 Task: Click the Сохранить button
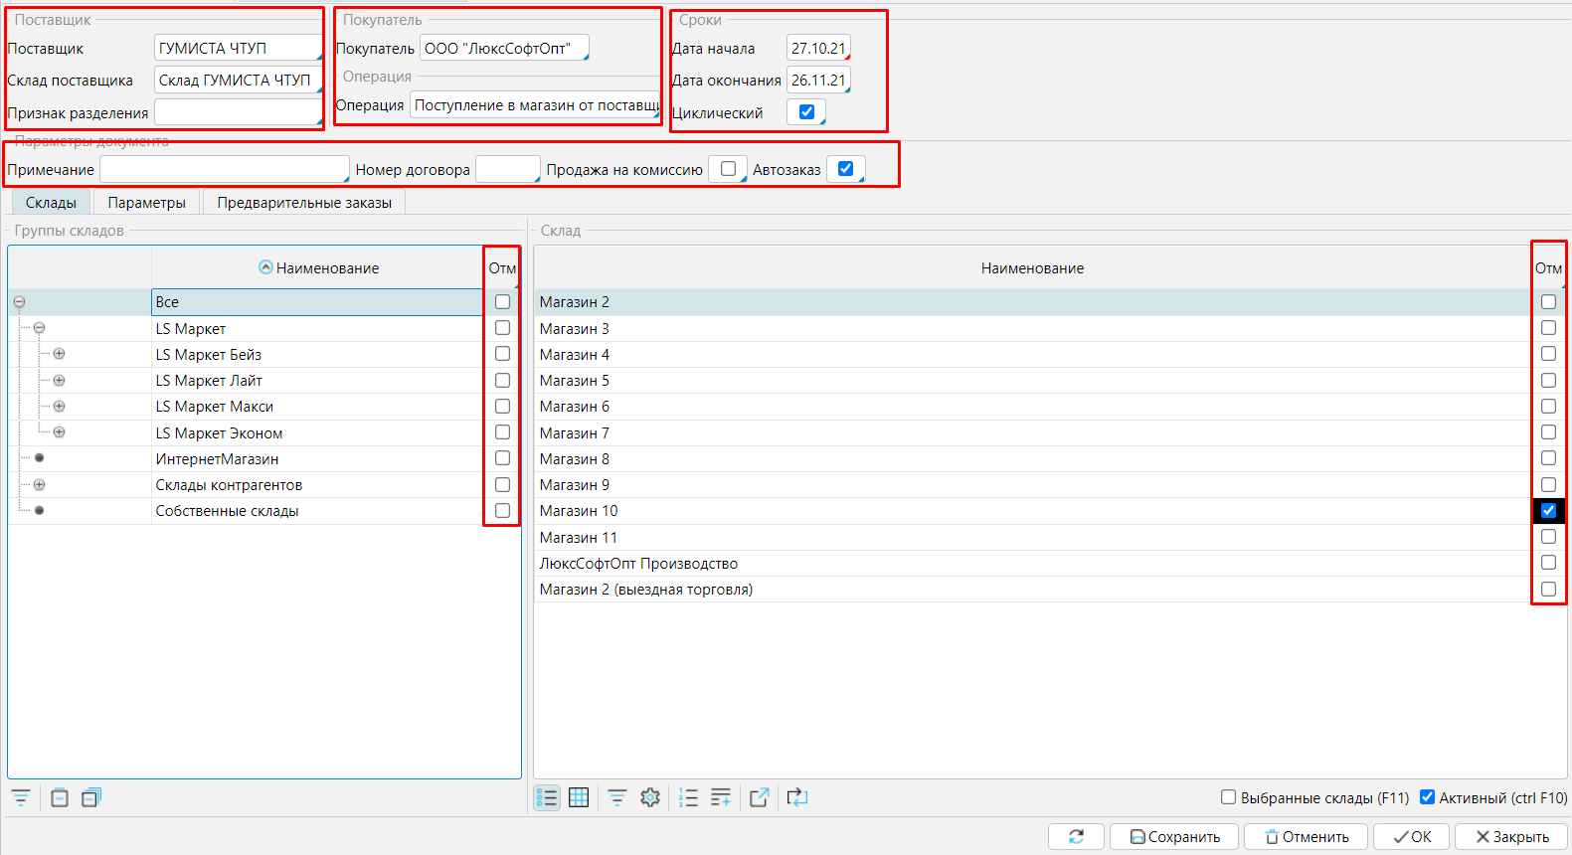1174,837
